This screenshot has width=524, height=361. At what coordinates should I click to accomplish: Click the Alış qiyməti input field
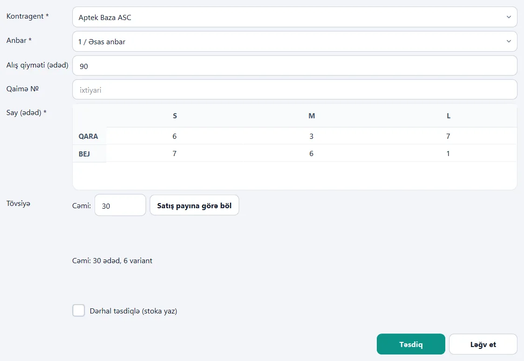295,66
